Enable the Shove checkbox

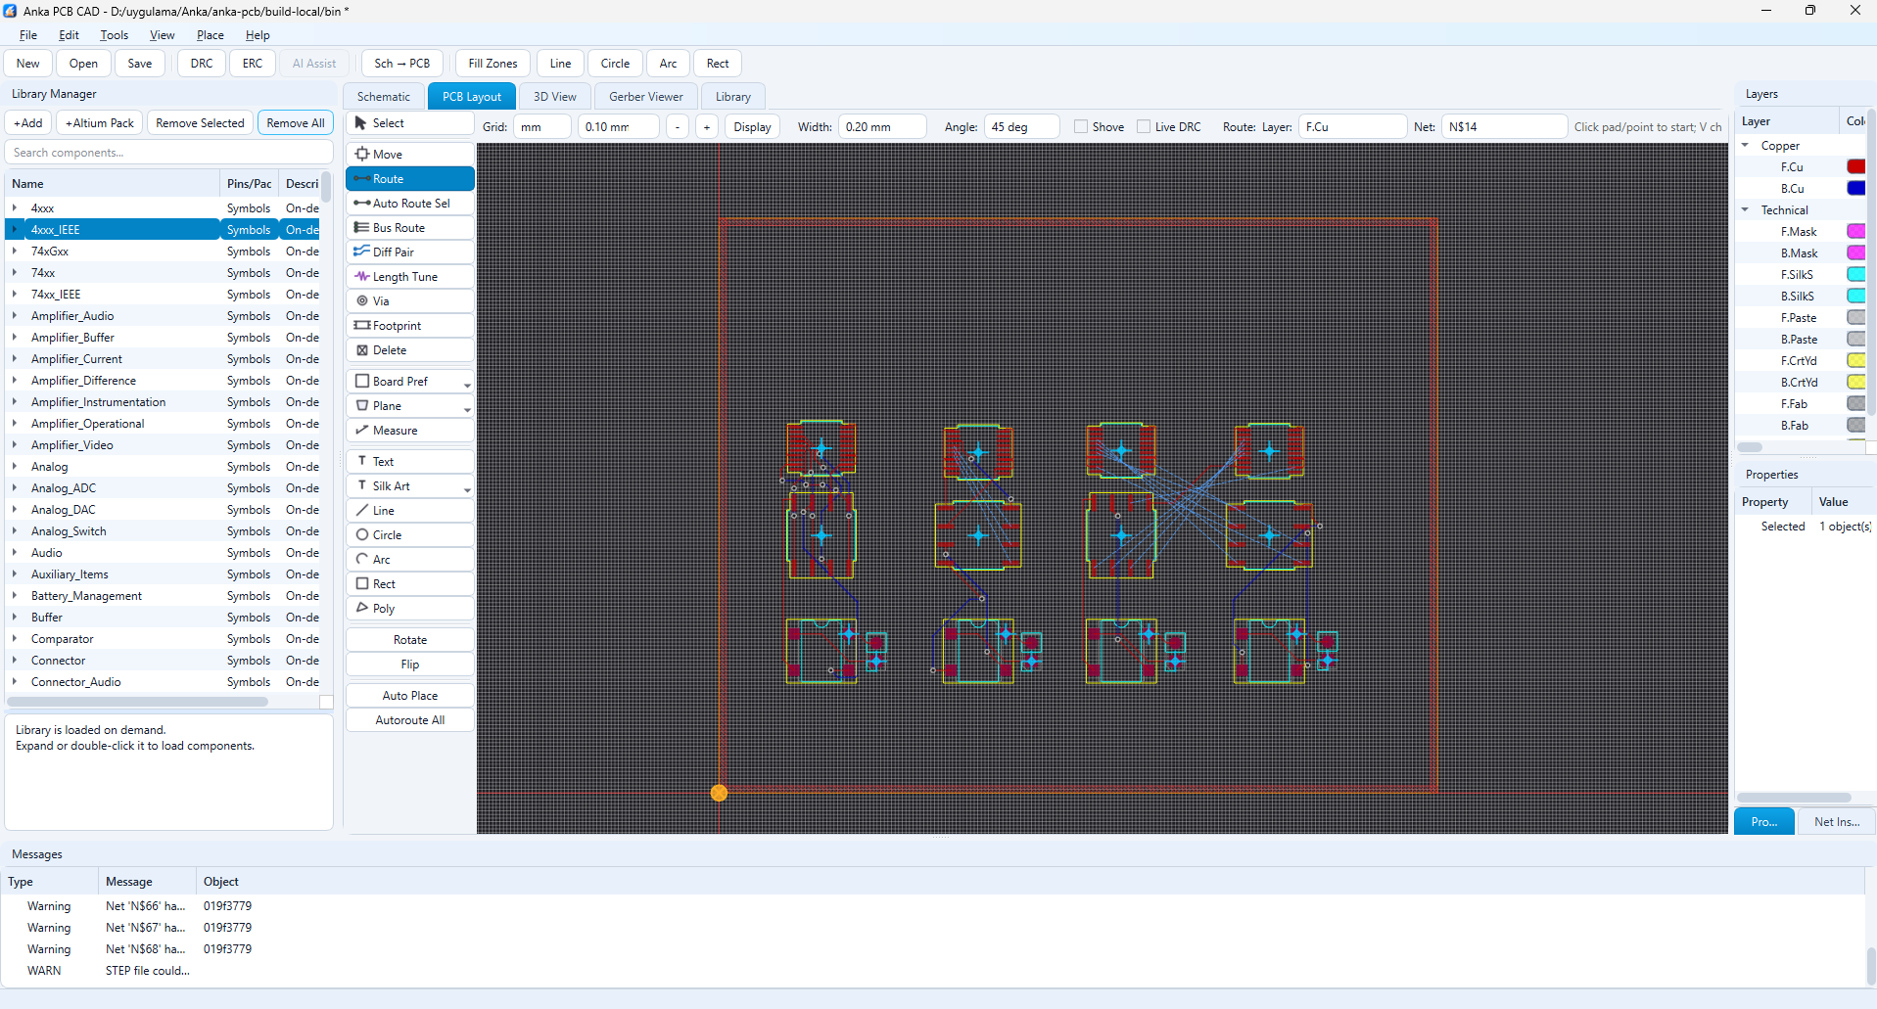coord(1081,127)
